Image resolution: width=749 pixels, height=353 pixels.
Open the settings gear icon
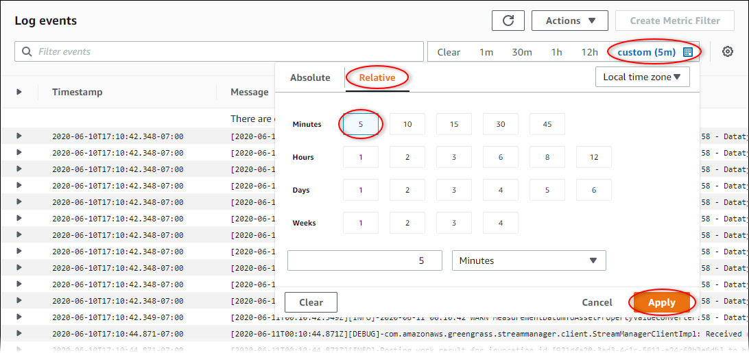pos(728,51)
